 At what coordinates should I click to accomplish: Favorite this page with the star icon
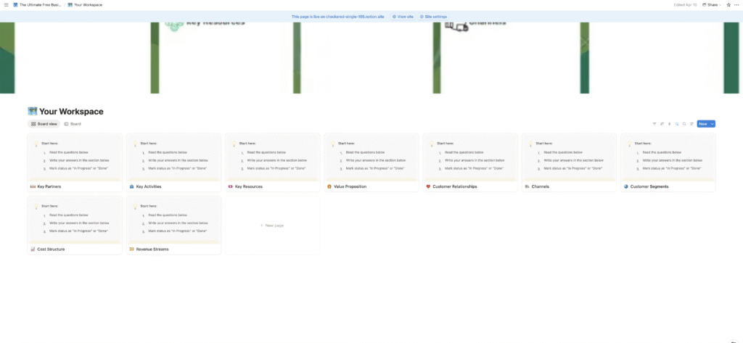[x=728, y=4]
